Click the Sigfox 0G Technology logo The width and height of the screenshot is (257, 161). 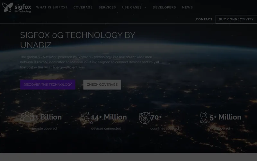17,7
